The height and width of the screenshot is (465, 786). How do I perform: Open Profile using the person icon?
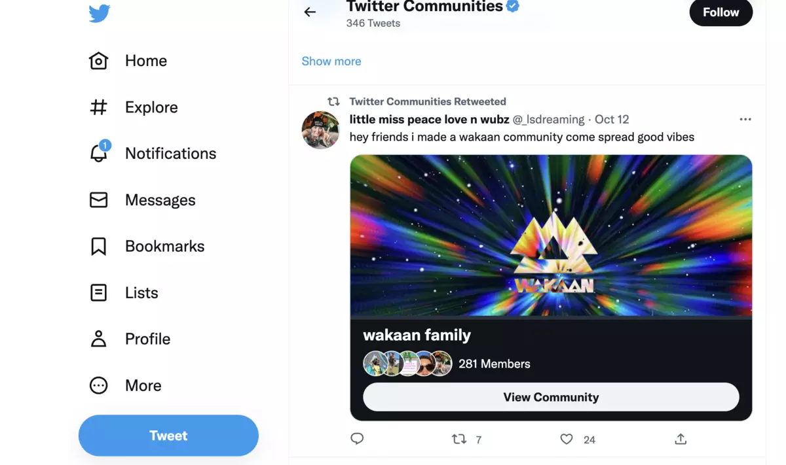[98, 339]
